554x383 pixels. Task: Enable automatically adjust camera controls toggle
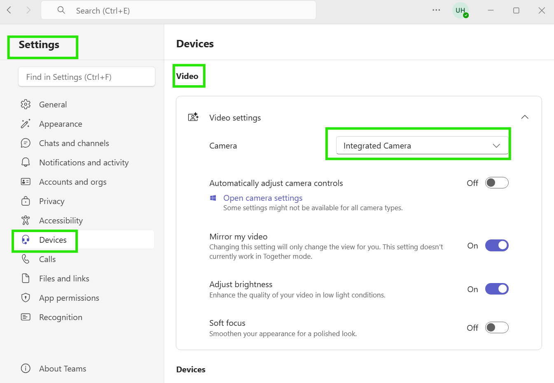click(497, 183)
